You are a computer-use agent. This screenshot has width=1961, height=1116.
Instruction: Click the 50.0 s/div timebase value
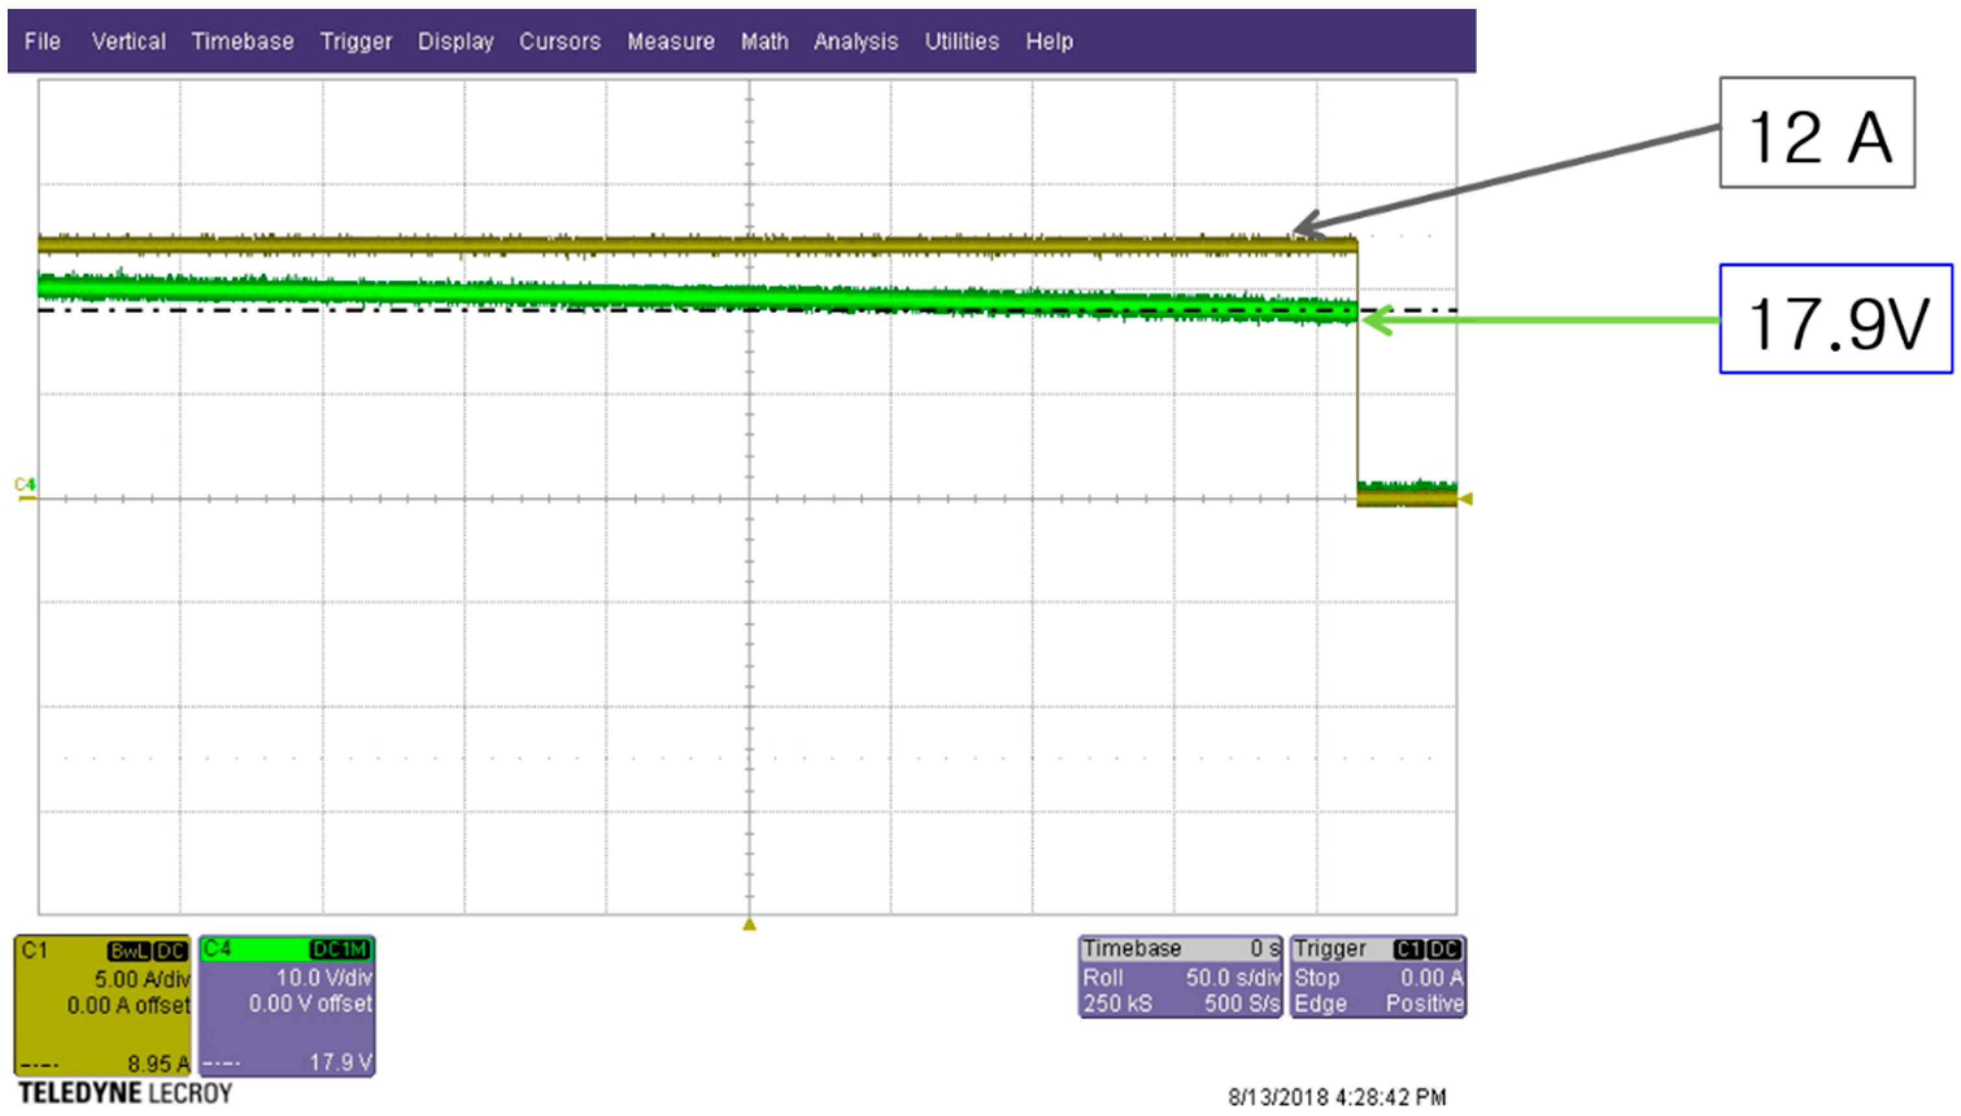(x=1234, y=977)
